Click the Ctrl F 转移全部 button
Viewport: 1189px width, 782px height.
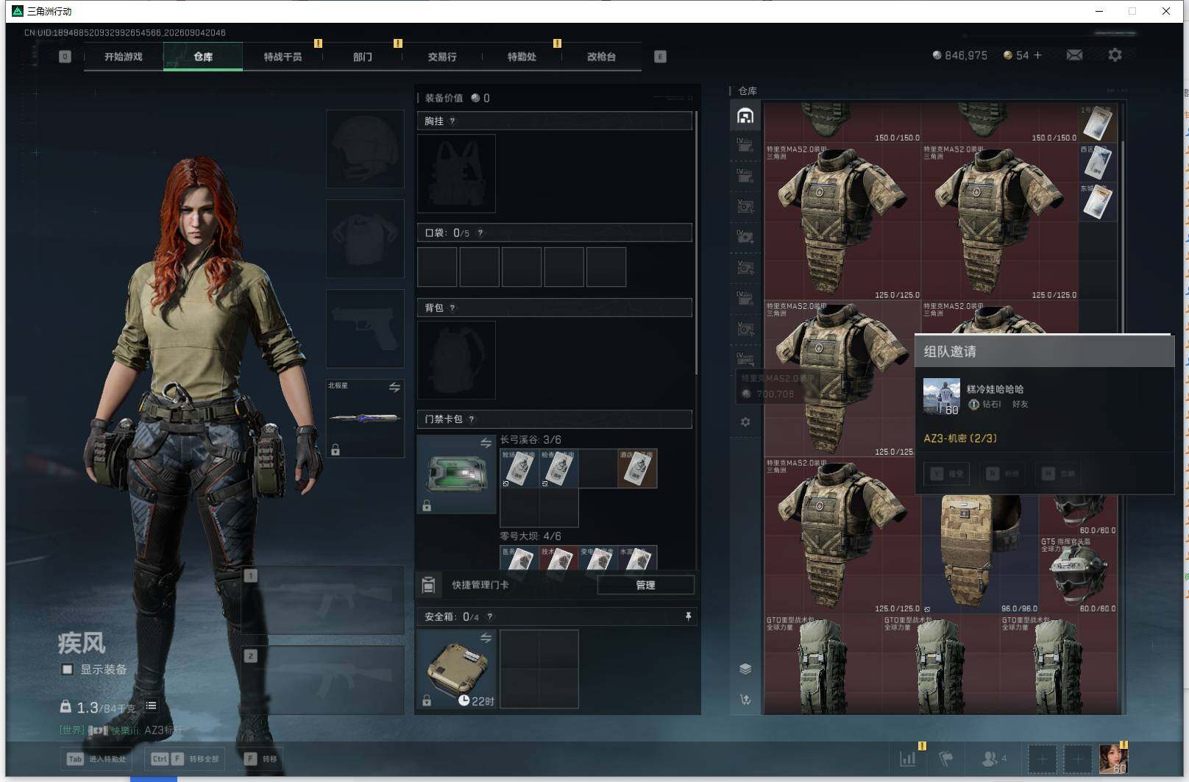coord(185,758)
